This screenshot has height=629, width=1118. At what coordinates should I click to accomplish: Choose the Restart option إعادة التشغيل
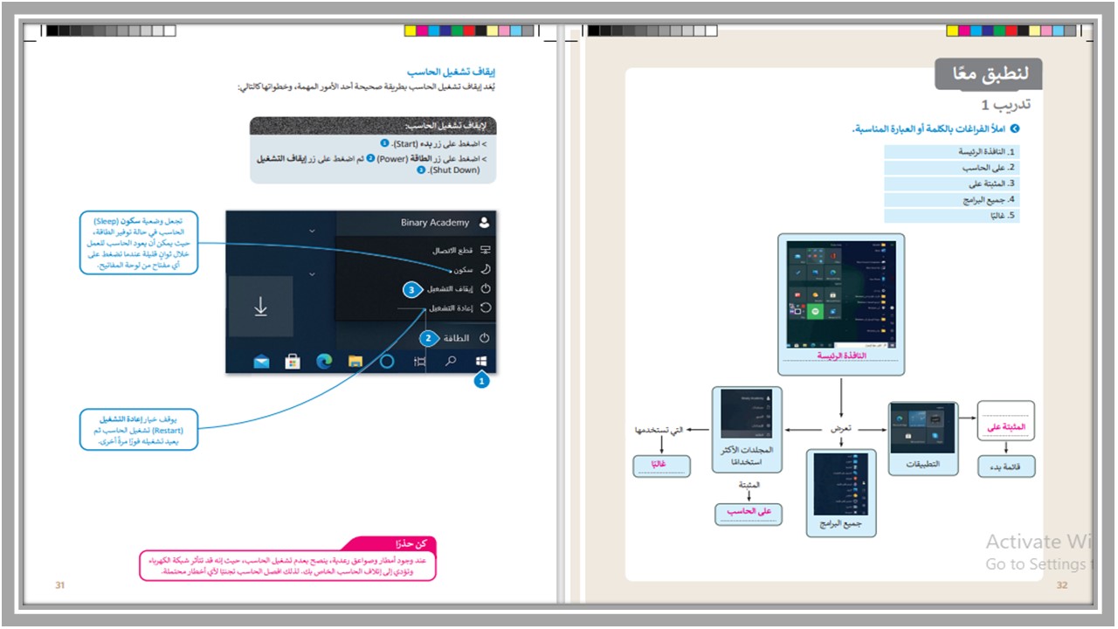click(x=452, y=308)
